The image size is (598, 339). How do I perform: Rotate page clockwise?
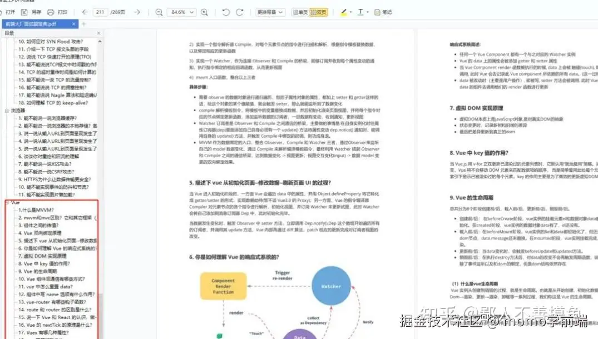tap(240, 12)
